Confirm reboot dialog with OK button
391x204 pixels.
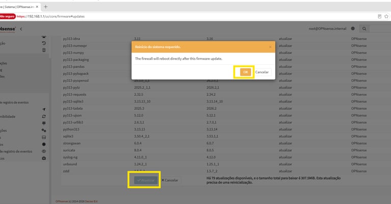[245, 72]
